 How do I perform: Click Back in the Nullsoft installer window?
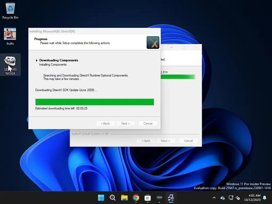point(146,141)
